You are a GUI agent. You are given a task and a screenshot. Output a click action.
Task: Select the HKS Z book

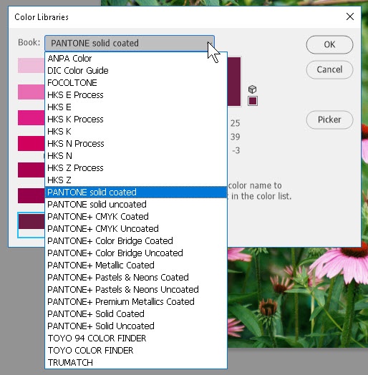pyautogui.click(x=136, y=180)
